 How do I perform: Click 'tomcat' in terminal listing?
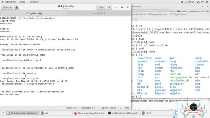tap(200, 65)
